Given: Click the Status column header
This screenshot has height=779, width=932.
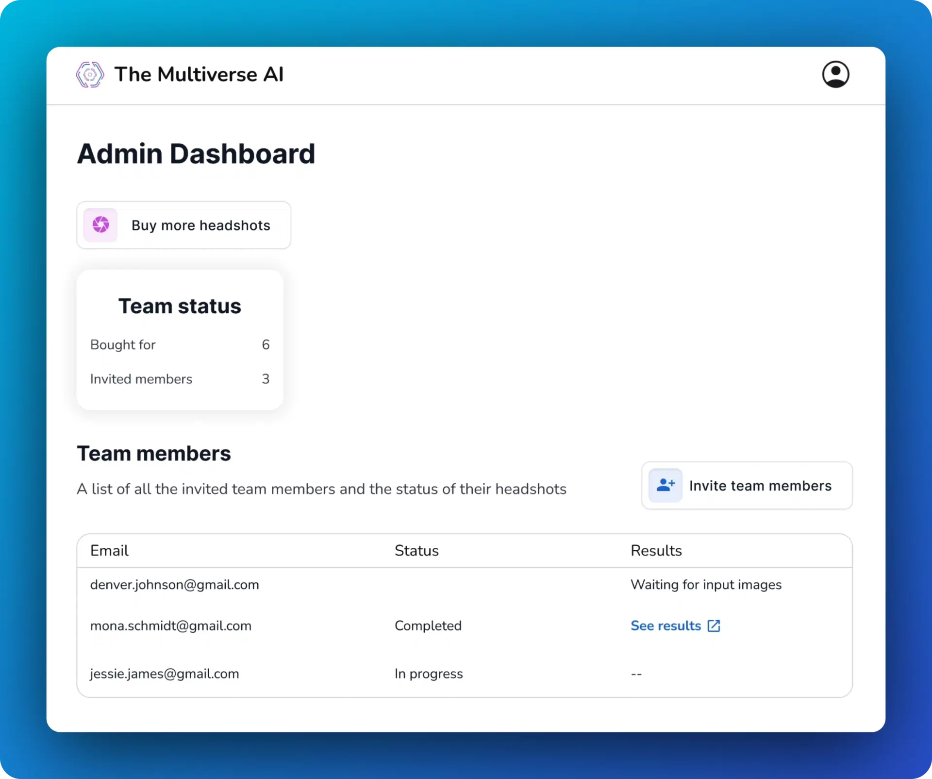Looking at the screenshot, I should point(416,550).
